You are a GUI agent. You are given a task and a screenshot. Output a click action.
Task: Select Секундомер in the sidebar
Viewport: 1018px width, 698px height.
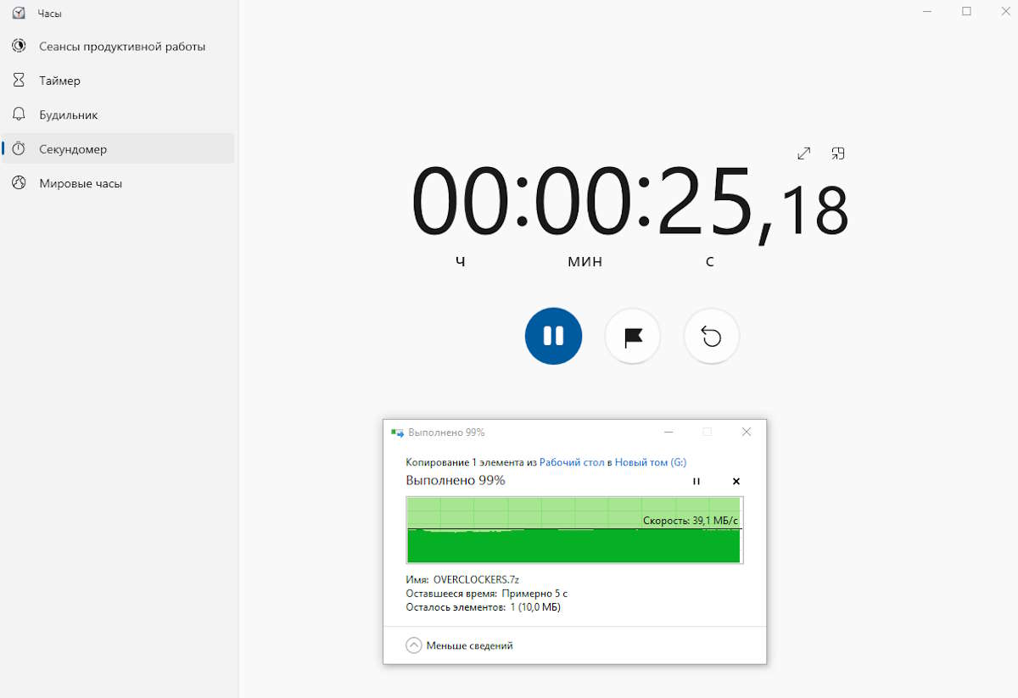117,148
